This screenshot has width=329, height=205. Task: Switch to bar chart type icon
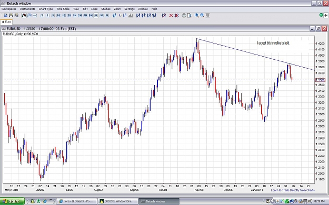tap(29, 15)
